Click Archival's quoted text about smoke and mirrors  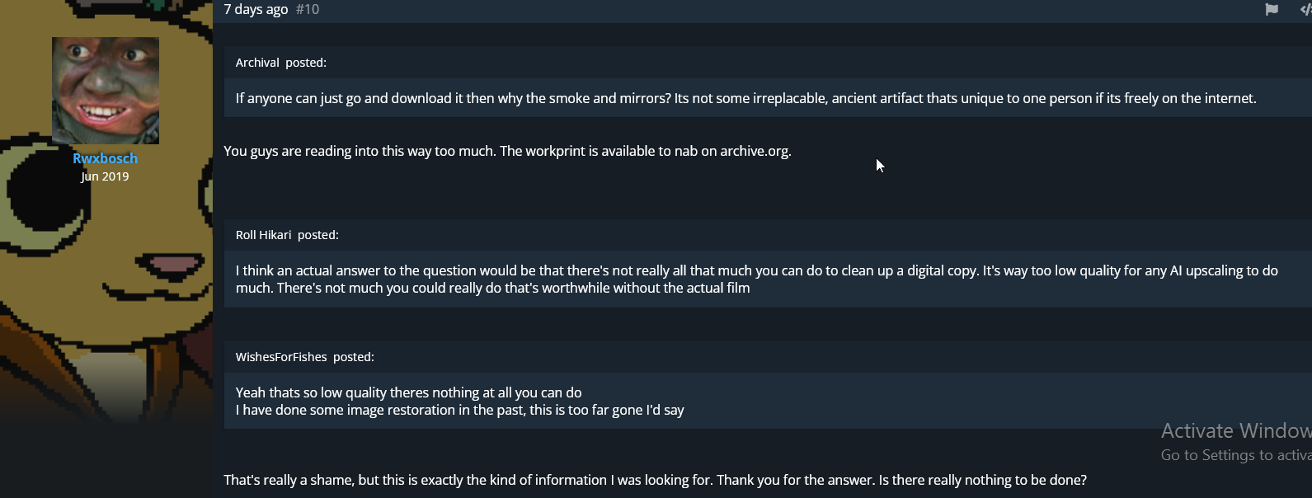(745, 98)
